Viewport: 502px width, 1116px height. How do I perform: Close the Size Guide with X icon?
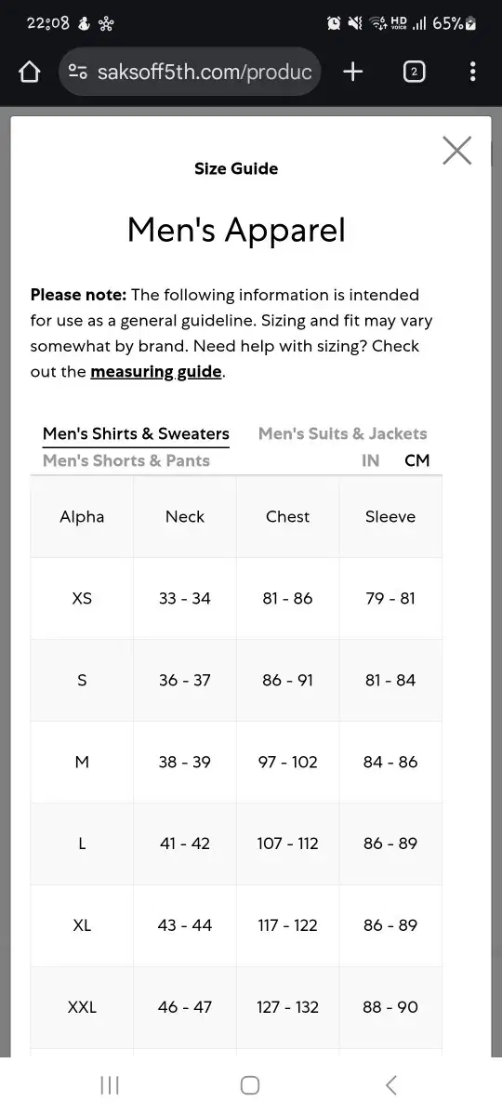pyautogui.click(x=456, y=151)
